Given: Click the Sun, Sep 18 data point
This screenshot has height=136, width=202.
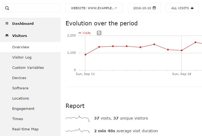Looking at the screenshot, I should point(182,50).
